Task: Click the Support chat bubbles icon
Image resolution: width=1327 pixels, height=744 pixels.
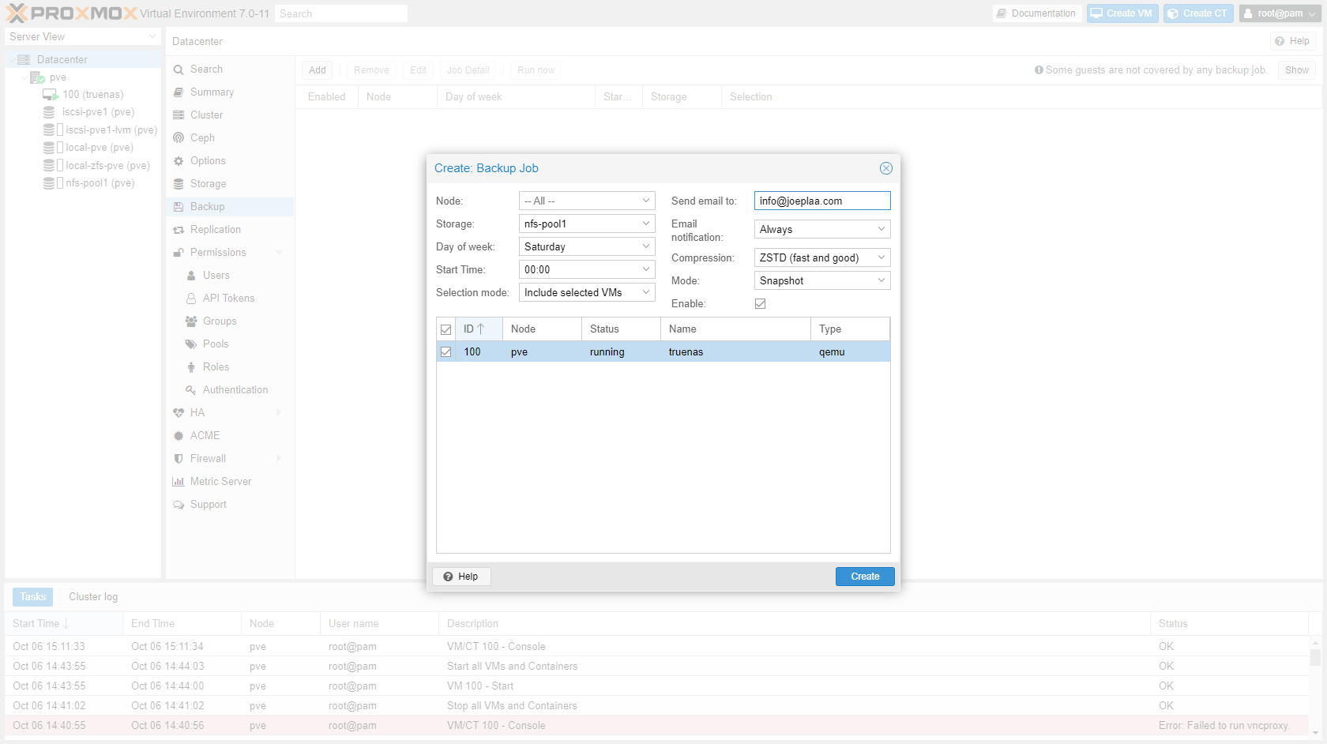Action: 179,505
